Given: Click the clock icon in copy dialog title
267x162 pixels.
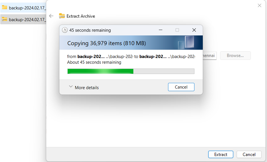Looking at the screenshot, I should pos(65,30).
